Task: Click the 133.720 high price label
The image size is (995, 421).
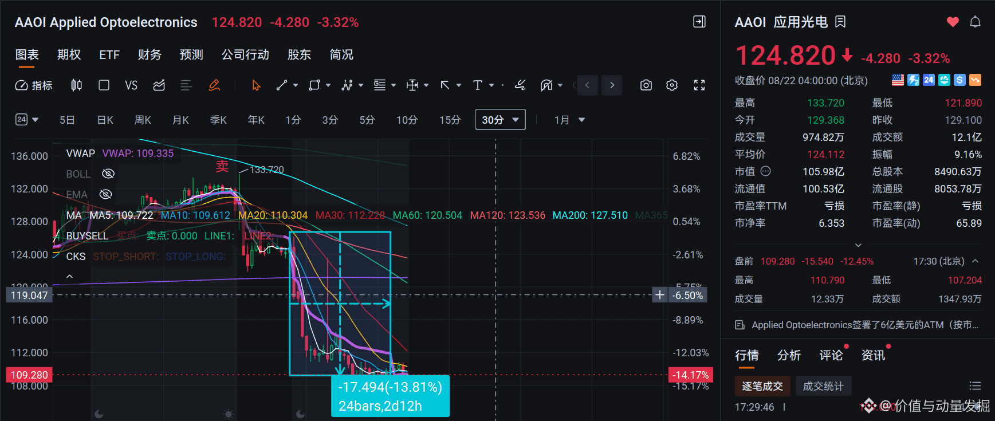Action: click(x=267, y=170)
